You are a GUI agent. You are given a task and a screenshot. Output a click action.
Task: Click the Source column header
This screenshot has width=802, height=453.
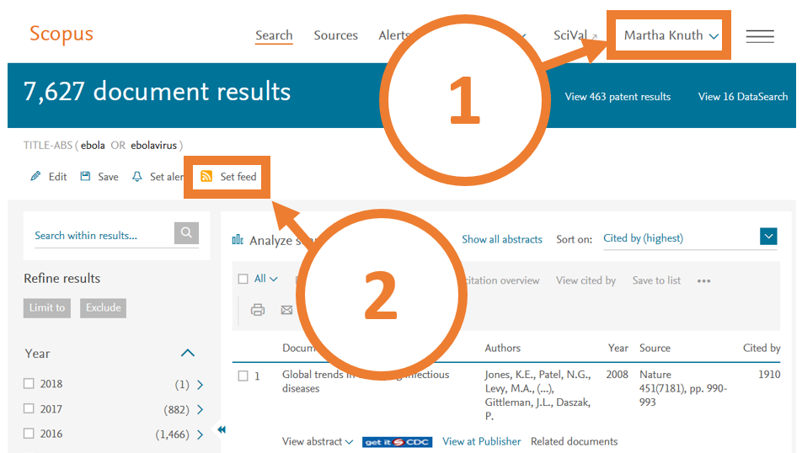655,348
